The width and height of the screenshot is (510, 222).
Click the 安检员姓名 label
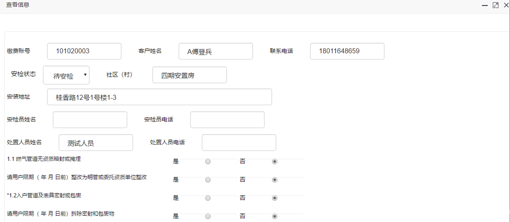pyautogui.click(x=21, y=120)
